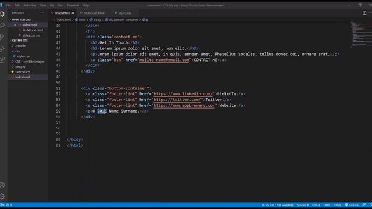372x209 pixels.
Task: Open the Accounts menu icon
Action: coord(2,185)
